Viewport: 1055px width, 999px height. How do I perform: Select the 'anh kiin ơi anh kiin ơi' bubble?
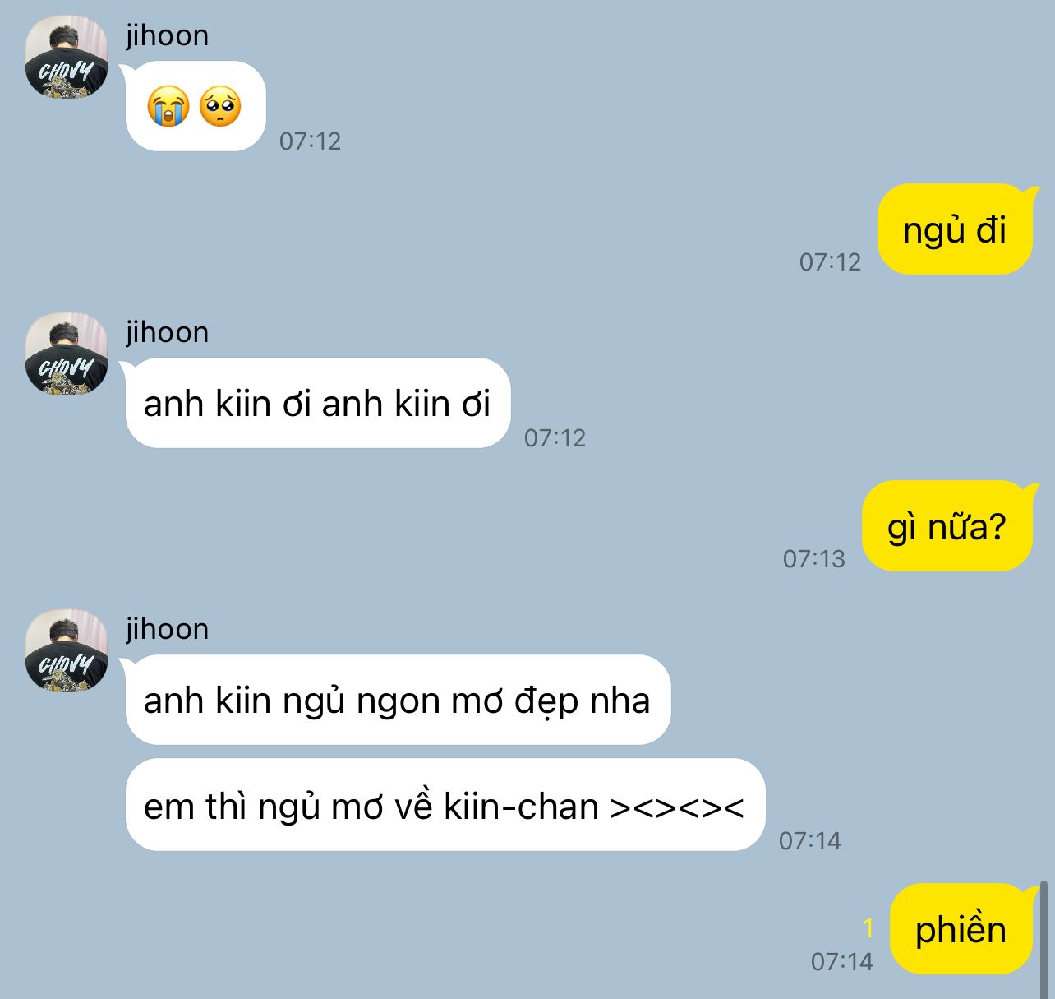click(318, 403)
